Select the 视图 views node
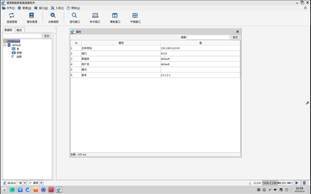Image resolution: width=311 pixels, height=194 pixels. click(17, 53)
